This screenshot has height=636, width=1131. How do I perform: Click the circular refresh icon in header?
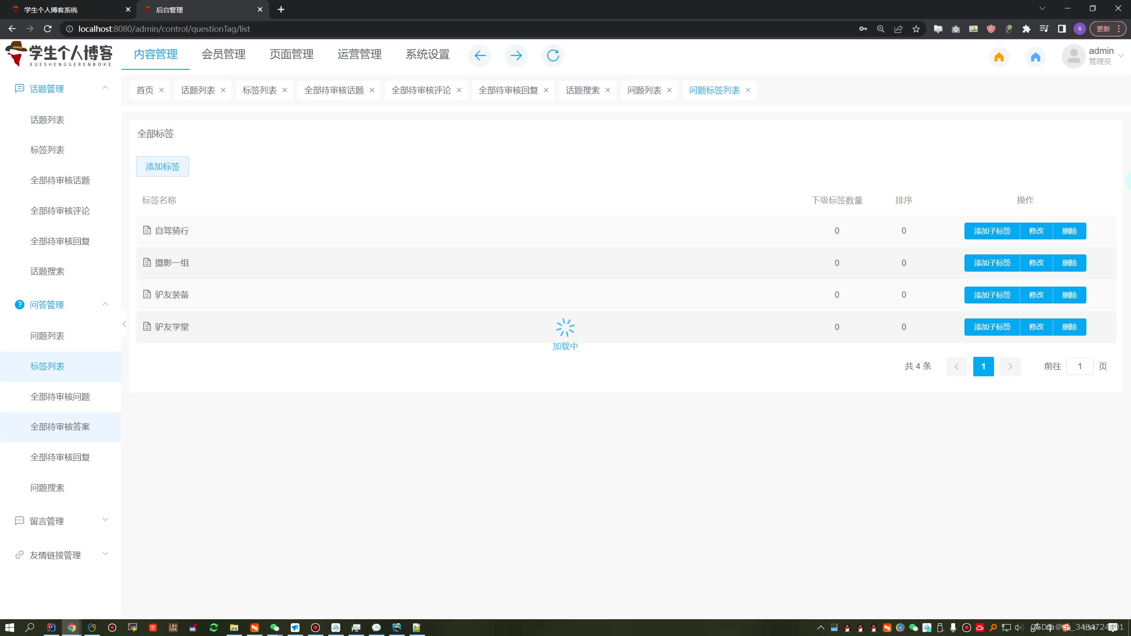coord(553,56)
